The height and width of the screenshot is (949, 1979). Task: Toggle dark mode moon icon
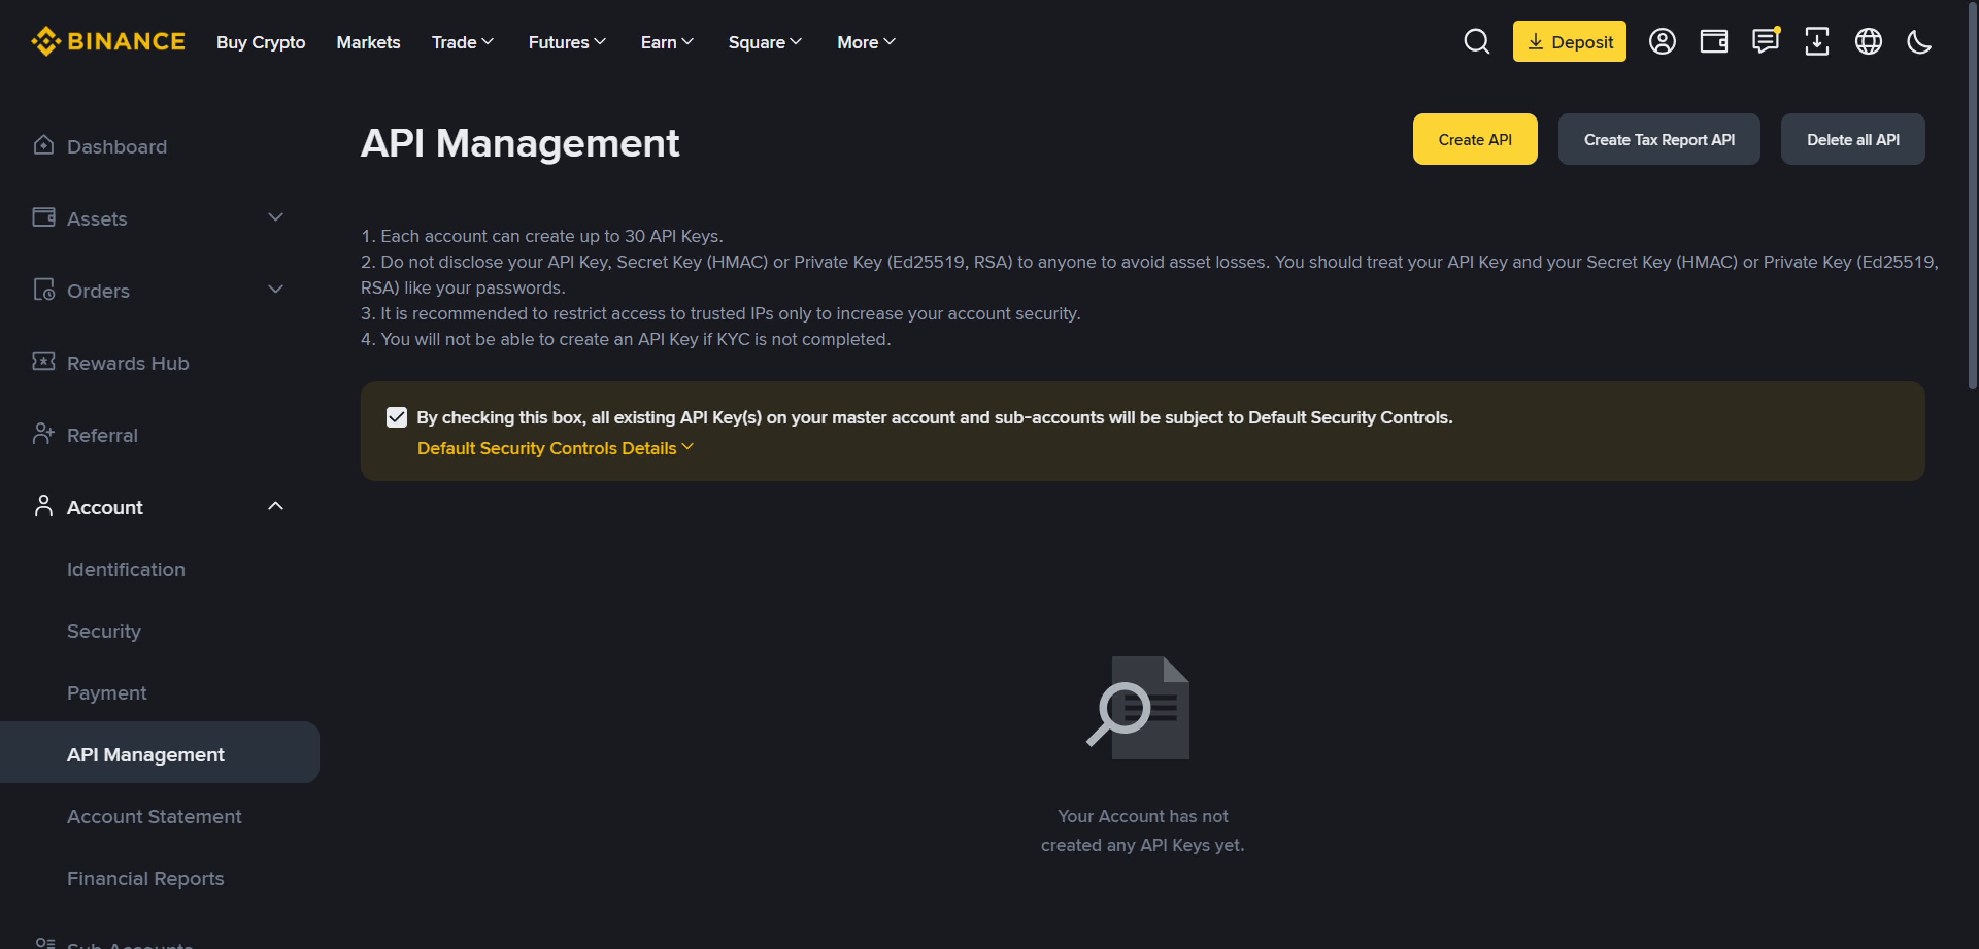1919,41
